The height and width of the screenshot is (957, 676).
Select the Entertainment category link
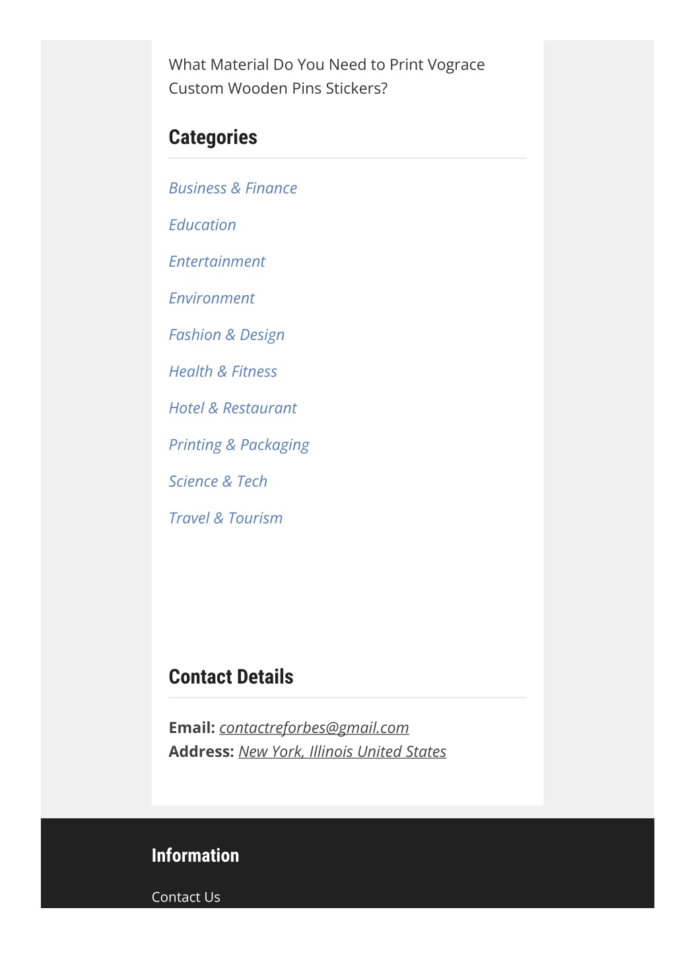pos(217,262)
